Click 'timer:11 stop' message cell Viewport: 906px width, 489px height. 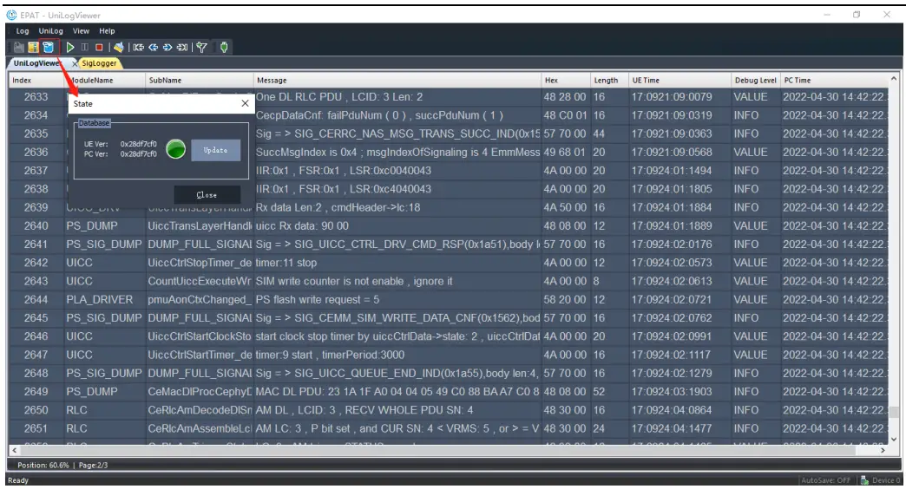point(397,263)
